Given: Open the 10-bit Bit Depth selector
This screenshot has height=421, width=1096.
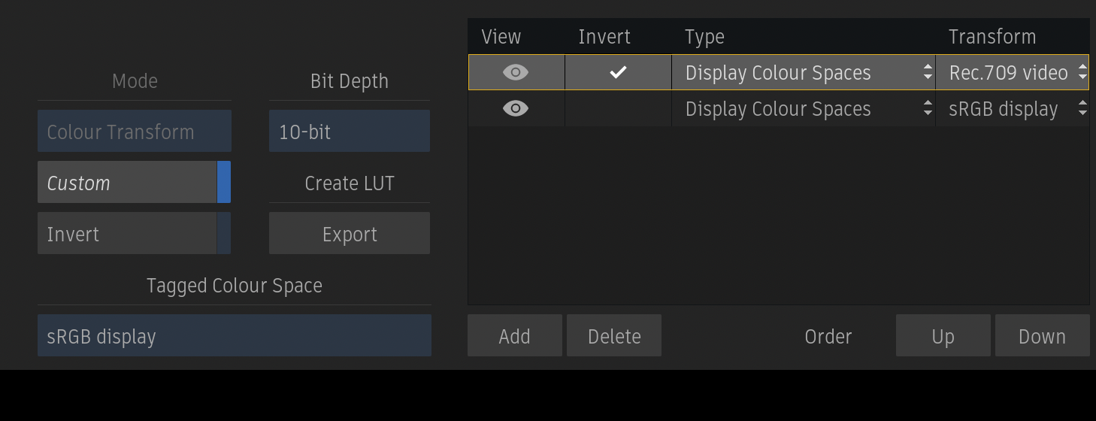Looking at the screenshot, I should pos(349,132).
